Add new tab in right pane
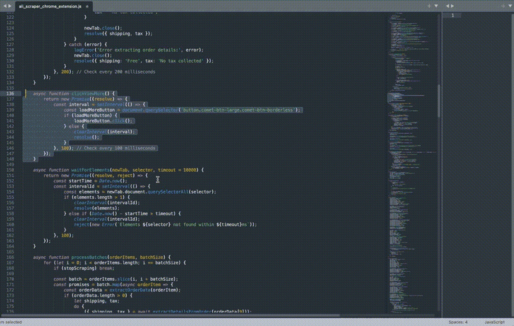This screenshot has width=514, height=326. pos(503,6)
